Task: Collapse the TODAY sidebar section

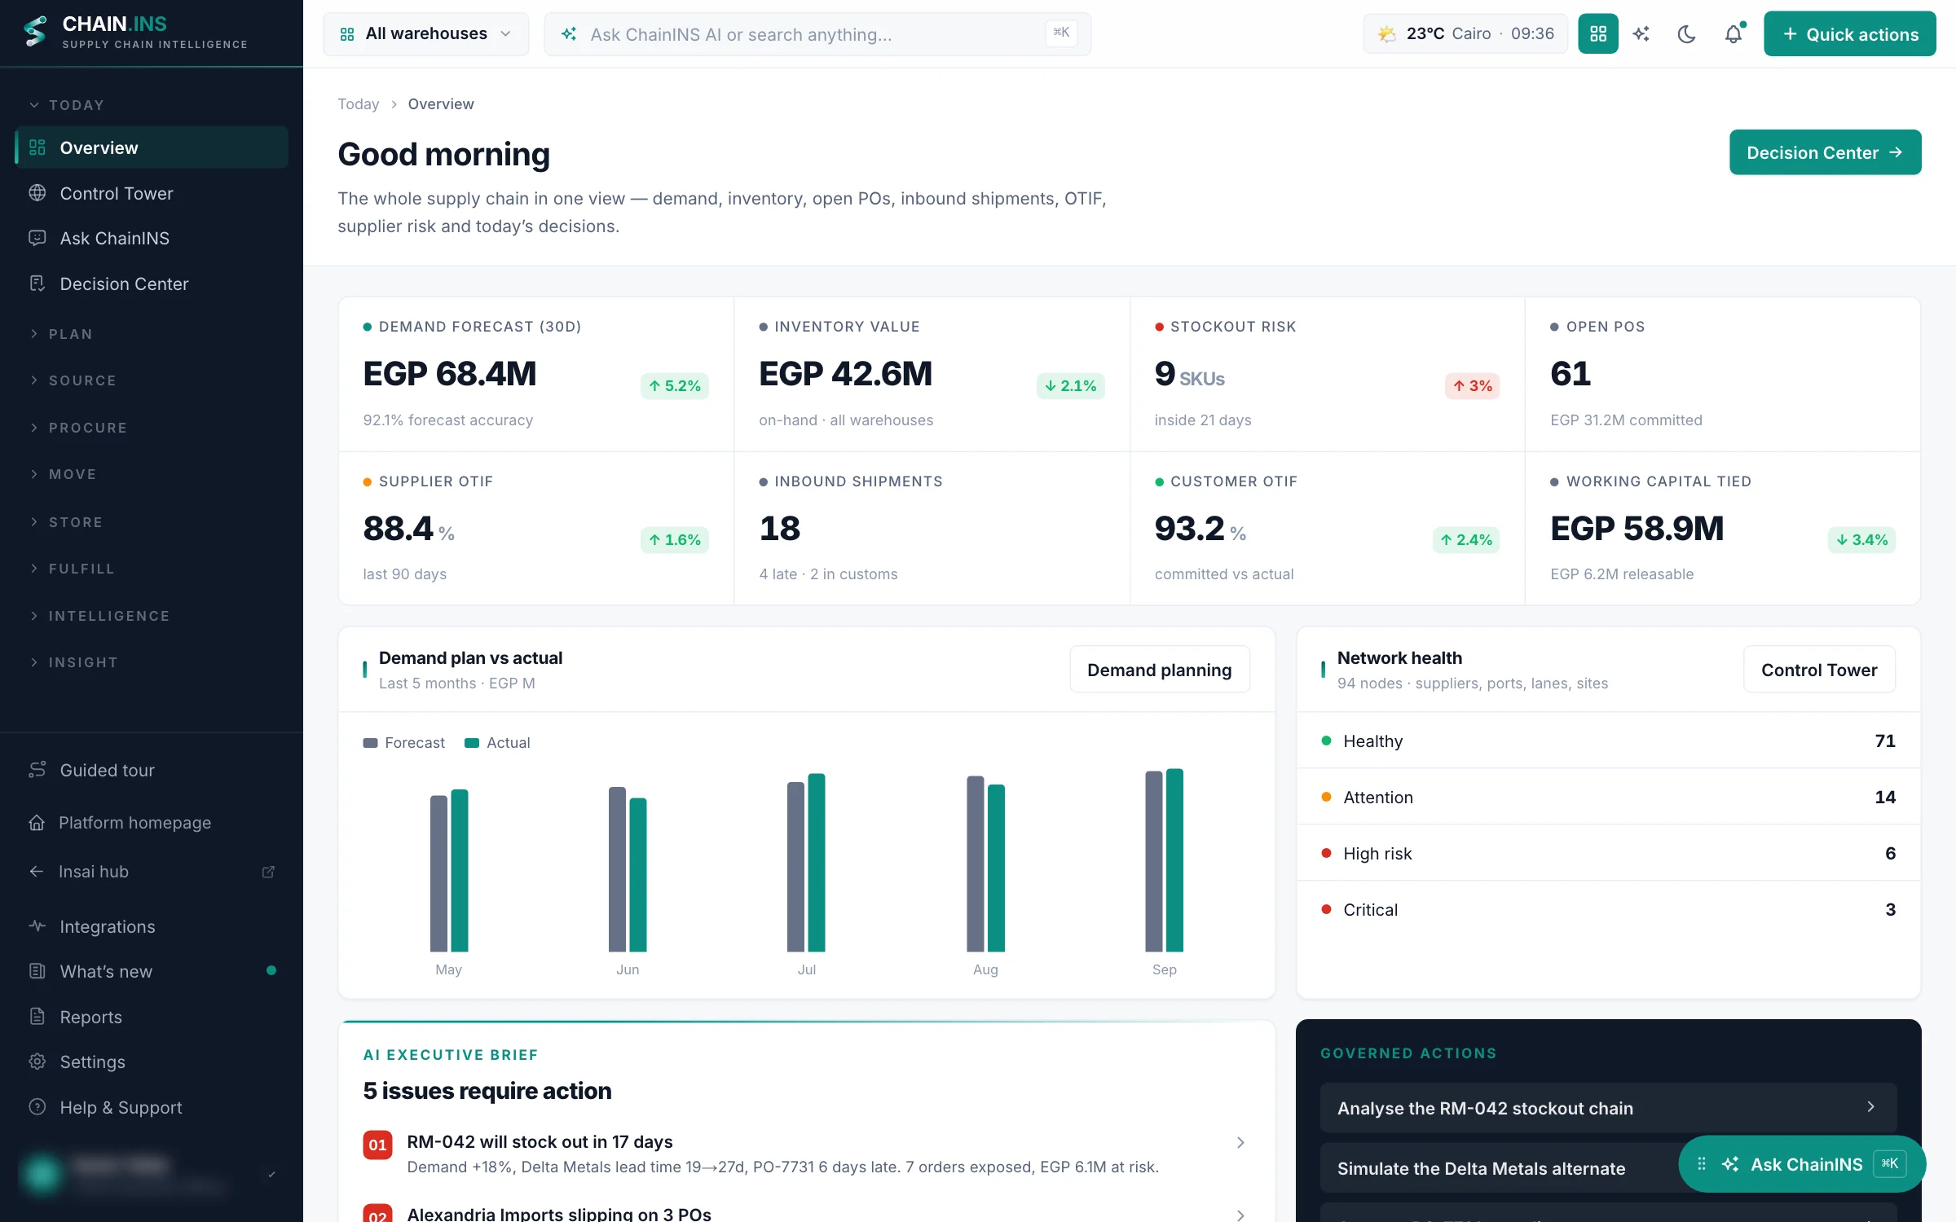Action: coord(68,105)
